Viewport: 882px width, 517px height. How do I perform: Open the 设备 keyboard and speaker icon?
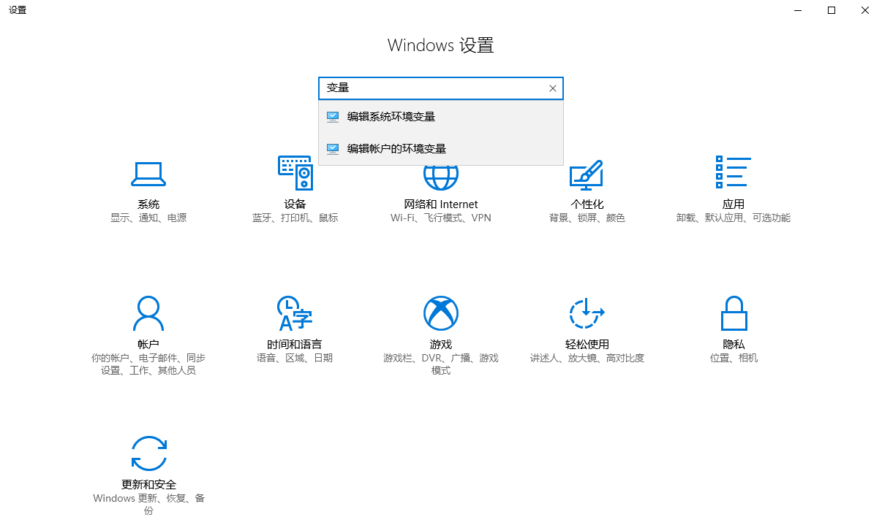[x=295, y=174]
